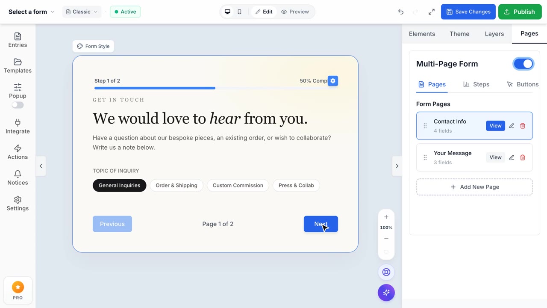This screenshot has height=308, width=547.
Task: Open the AI sparkle assistant button
Action: pos(386,293)
